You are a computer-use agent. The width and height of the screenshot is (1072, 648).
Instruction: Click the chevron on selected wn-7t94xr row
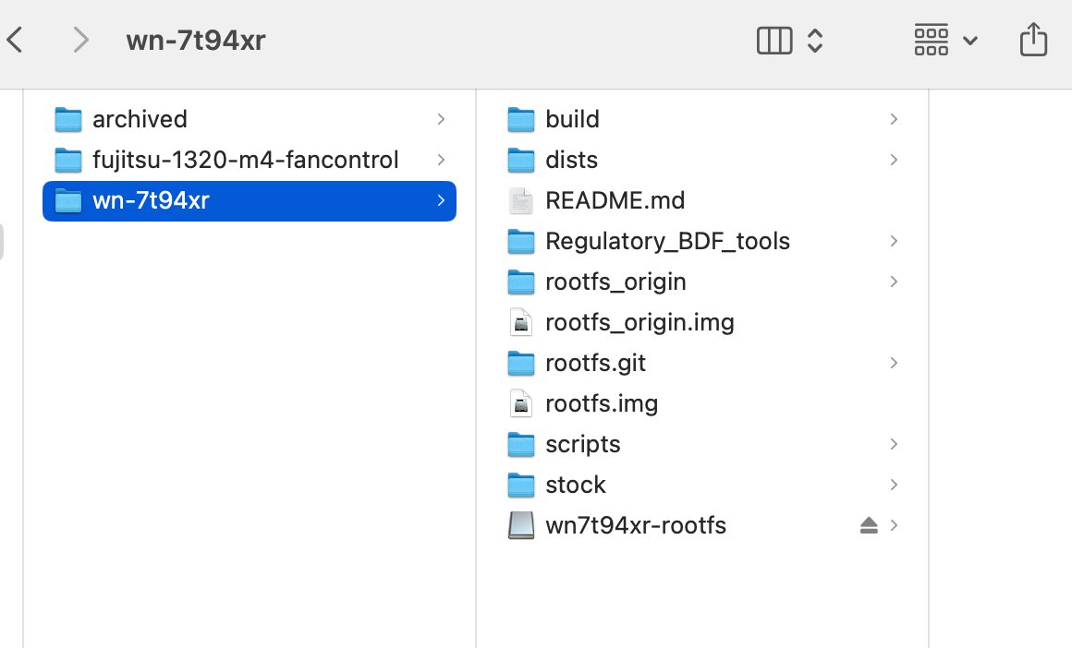pyautogui.click(x=441, y=200)
